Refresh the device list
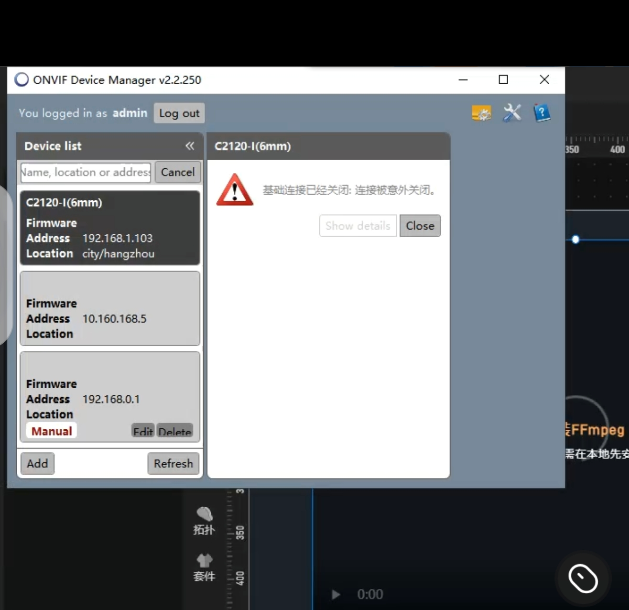Image resolution: width=629 pixels, height=610 pixels. pyautogui.click(x=173, y=464)
